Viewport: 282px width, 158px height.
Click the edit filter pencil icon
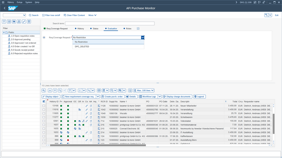[24, 21]
